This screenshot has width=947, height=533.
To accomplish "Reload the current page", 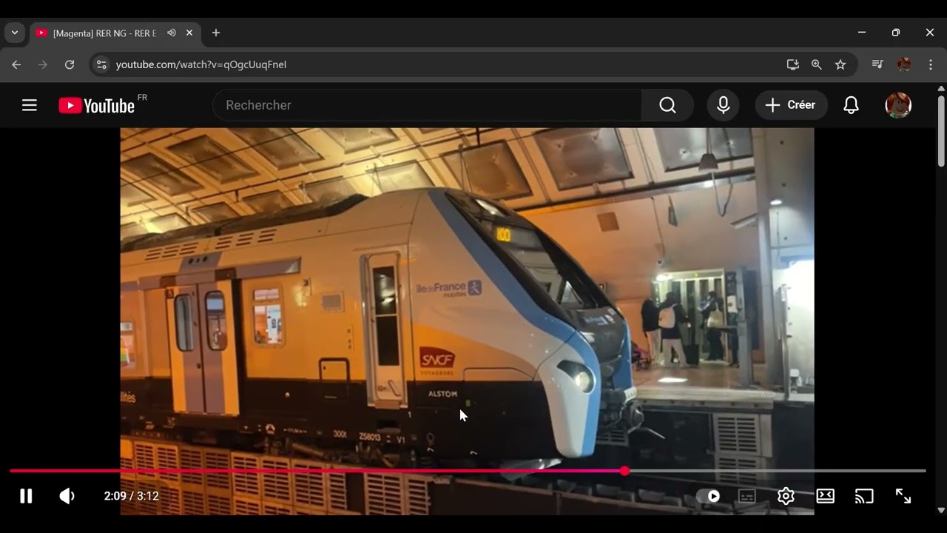I will 70,64.
